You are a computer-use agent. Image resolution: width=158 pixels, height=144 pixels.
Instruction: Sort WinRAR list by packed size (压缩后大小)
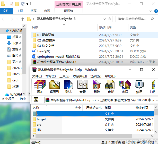93,108
